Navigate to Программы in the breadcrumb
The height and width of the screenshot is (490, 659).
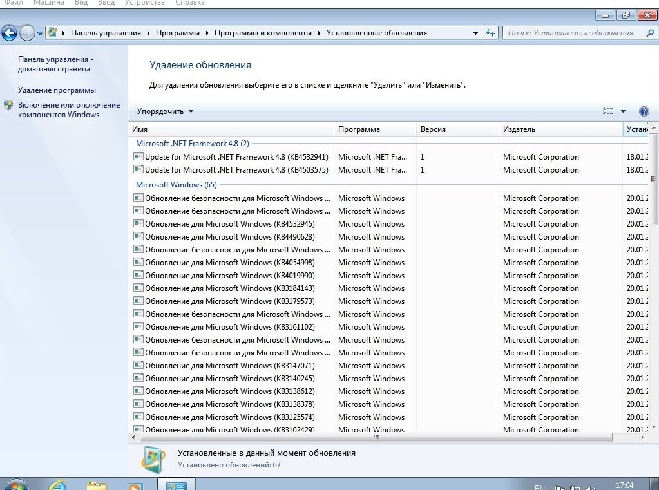pyautogui.click(x=178, y=33)
